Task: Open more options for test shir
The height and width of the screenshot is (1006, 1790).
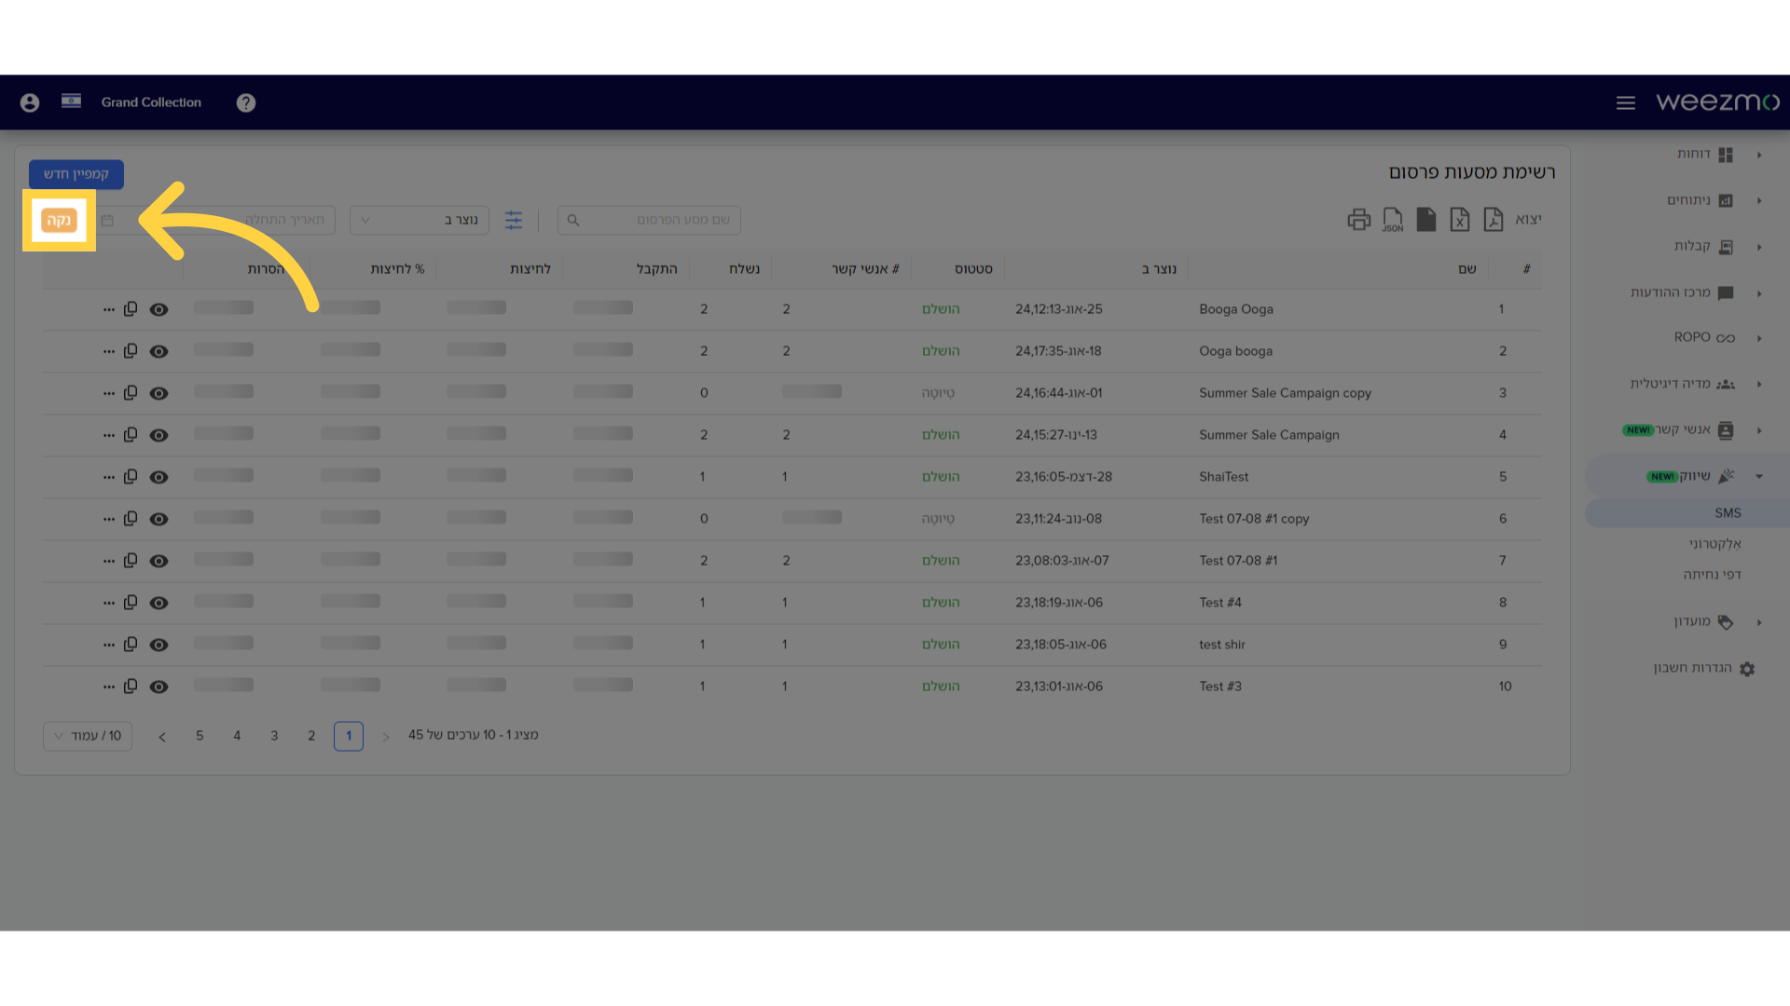Action: pyautogui.click(x=109, y=645)
